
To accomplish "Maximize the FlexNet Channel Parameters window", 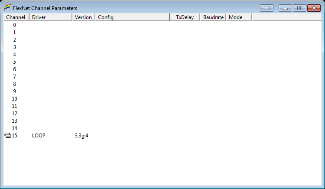I will (299, 8).
